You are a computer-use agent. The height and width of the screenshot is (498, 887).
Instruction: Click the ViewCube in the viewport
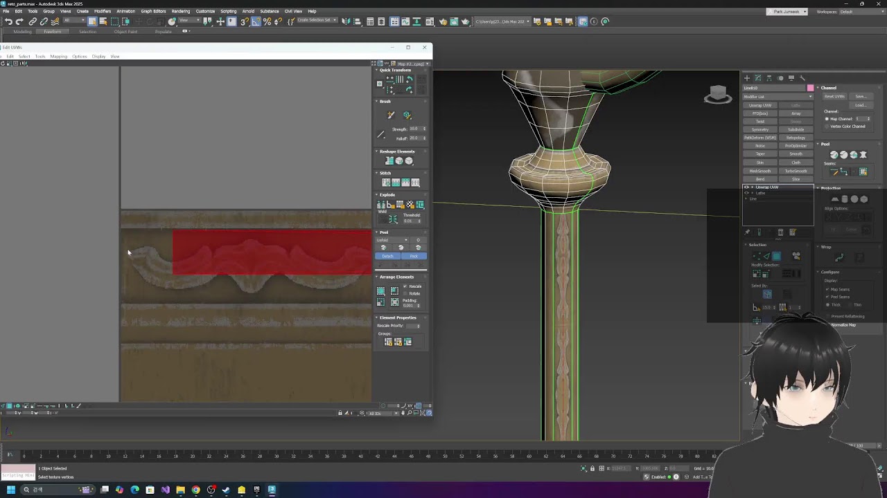718,95
